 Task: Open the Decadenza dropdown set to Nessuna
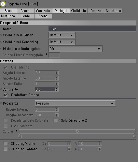75,103
